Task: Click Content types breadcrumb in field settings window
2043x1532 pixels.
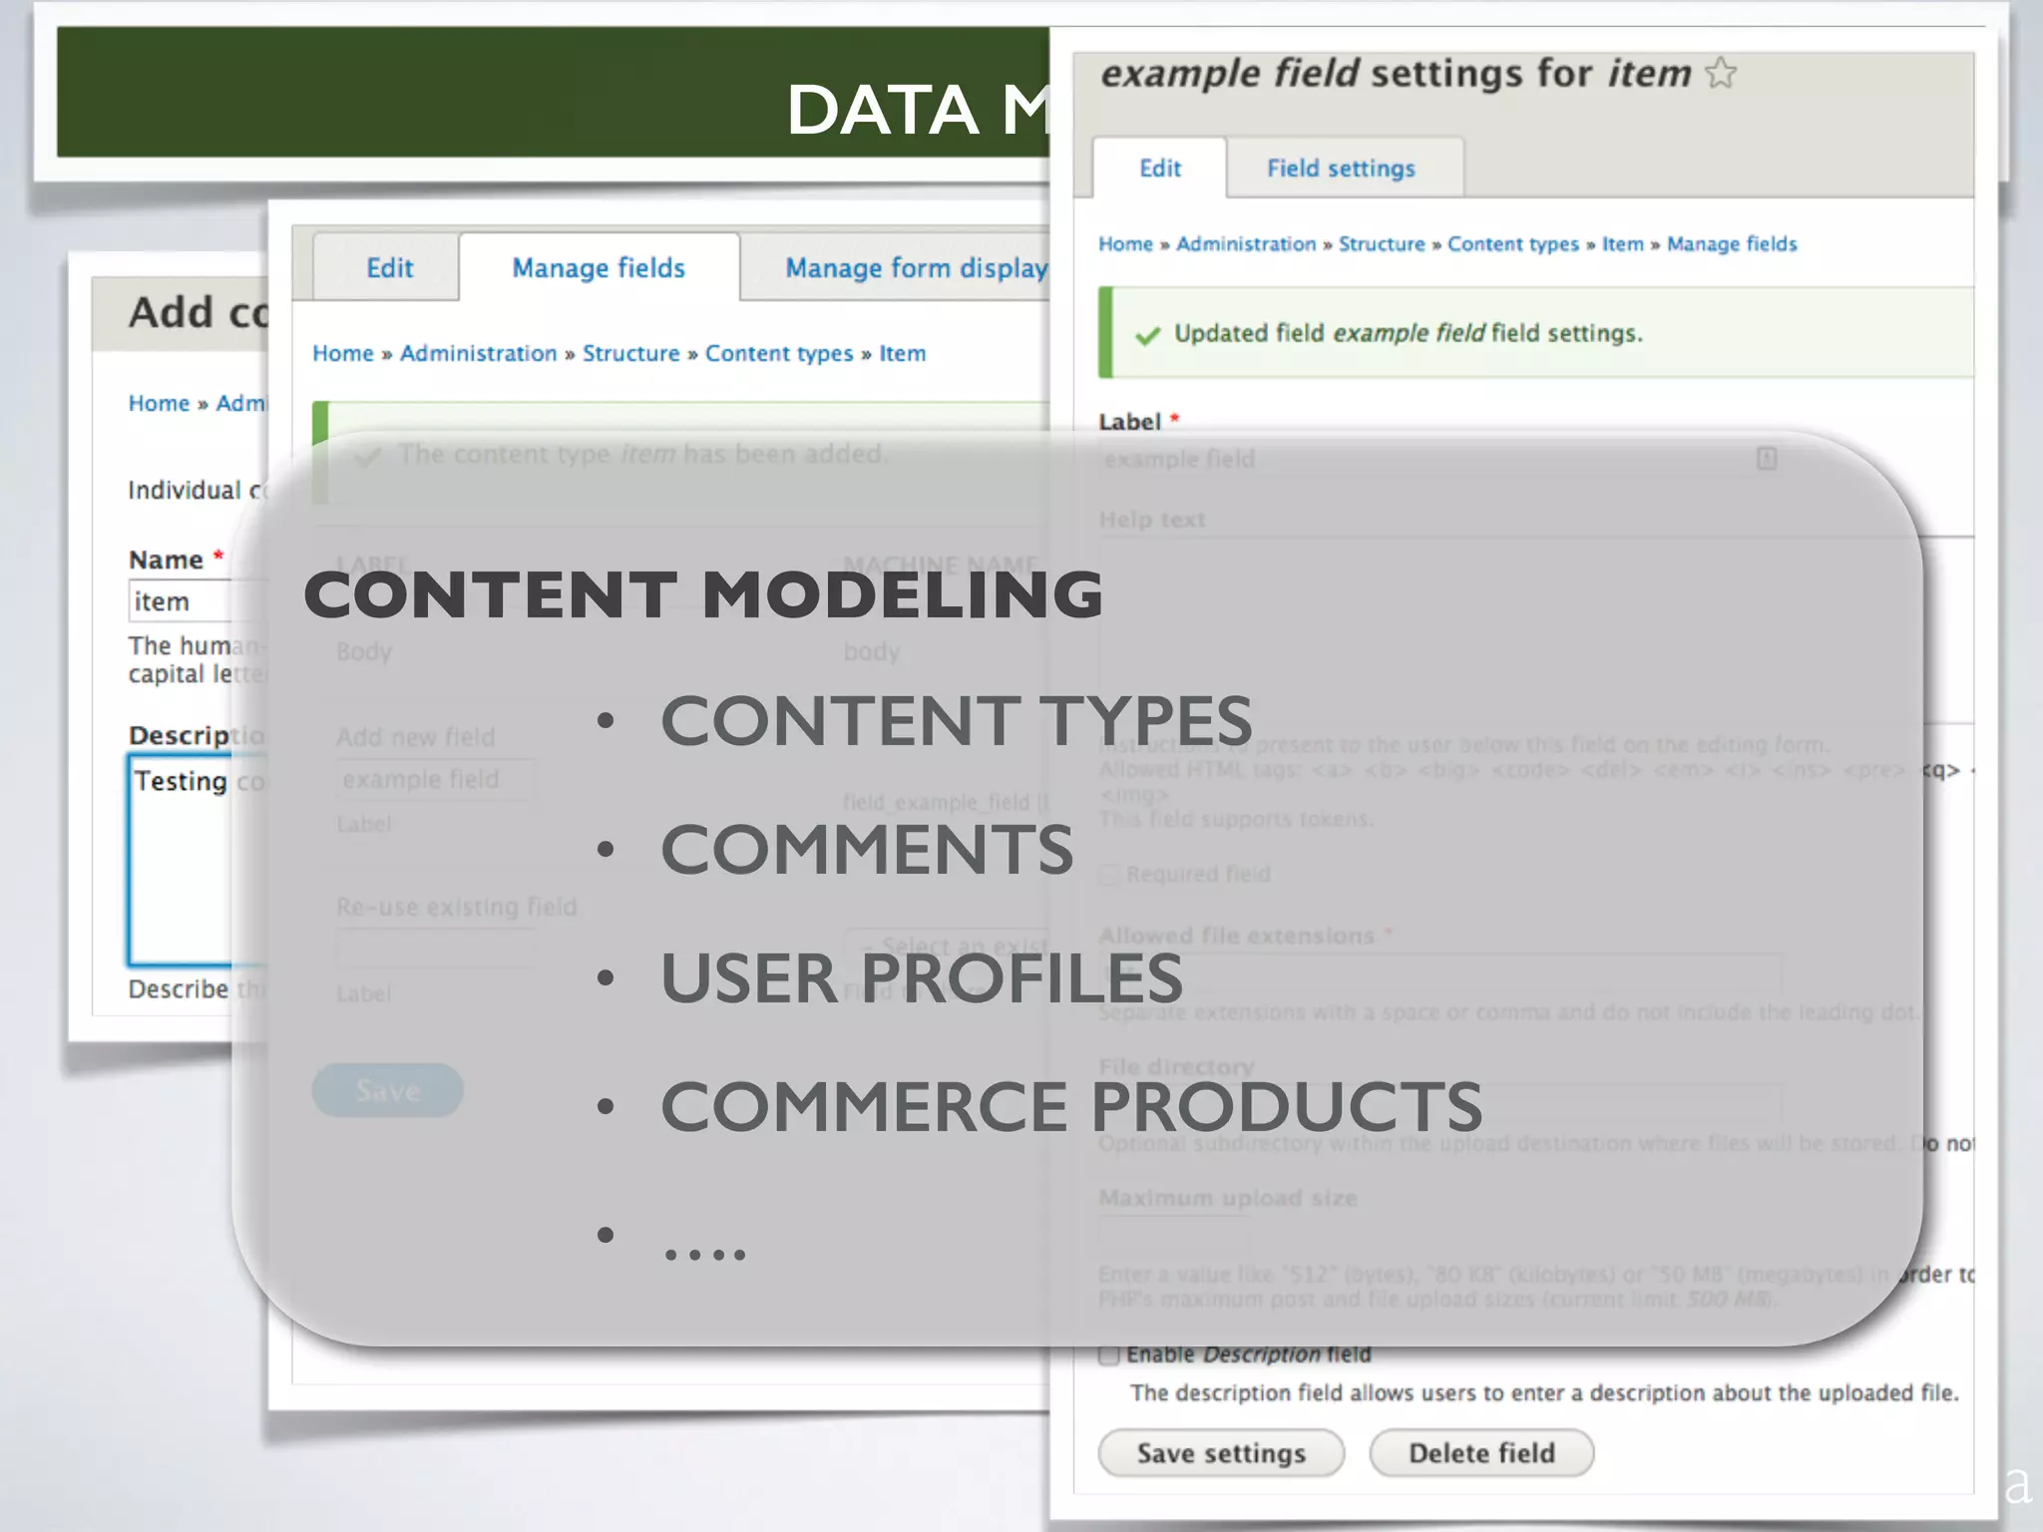Action: pos(1513,244)
